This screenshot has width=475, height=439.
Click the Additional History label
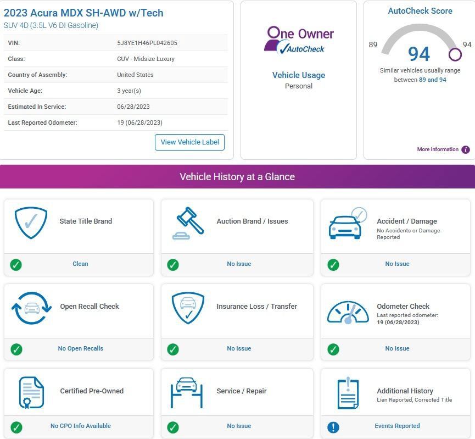click(405, 391)
